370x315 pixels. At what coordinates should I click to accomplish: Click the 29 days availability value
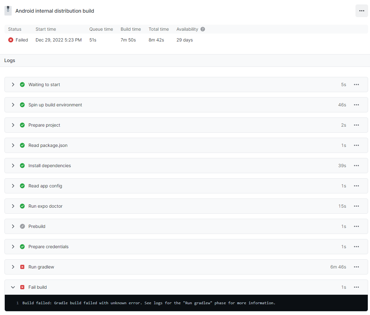[x=185, y=40]
